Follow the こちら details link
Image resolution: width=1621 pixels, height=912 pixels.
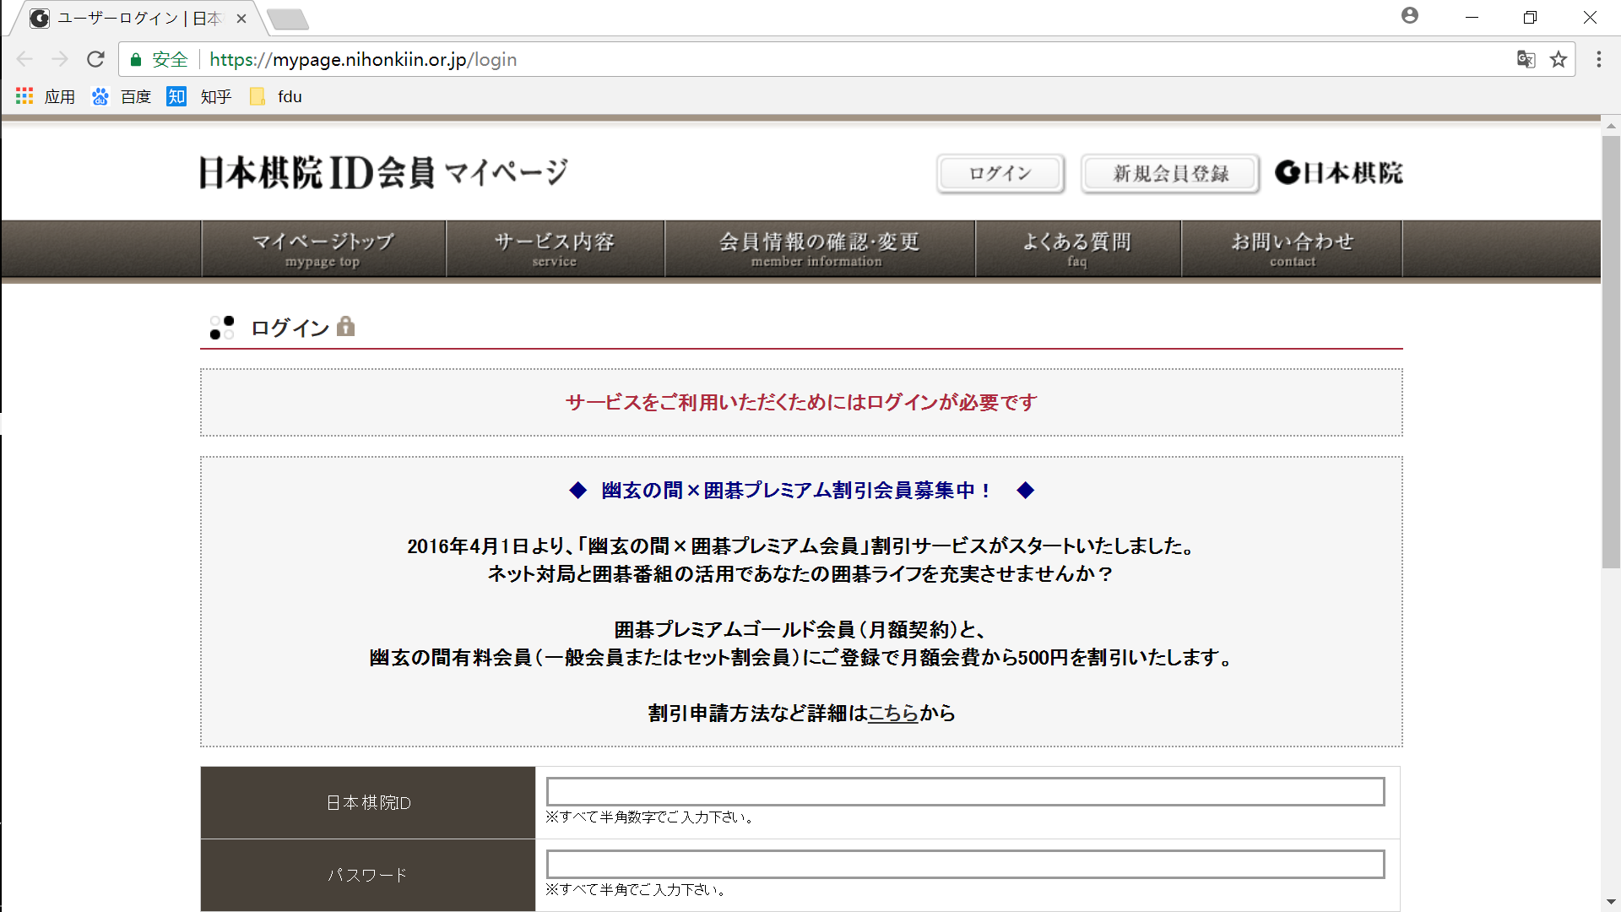point(893,714)
